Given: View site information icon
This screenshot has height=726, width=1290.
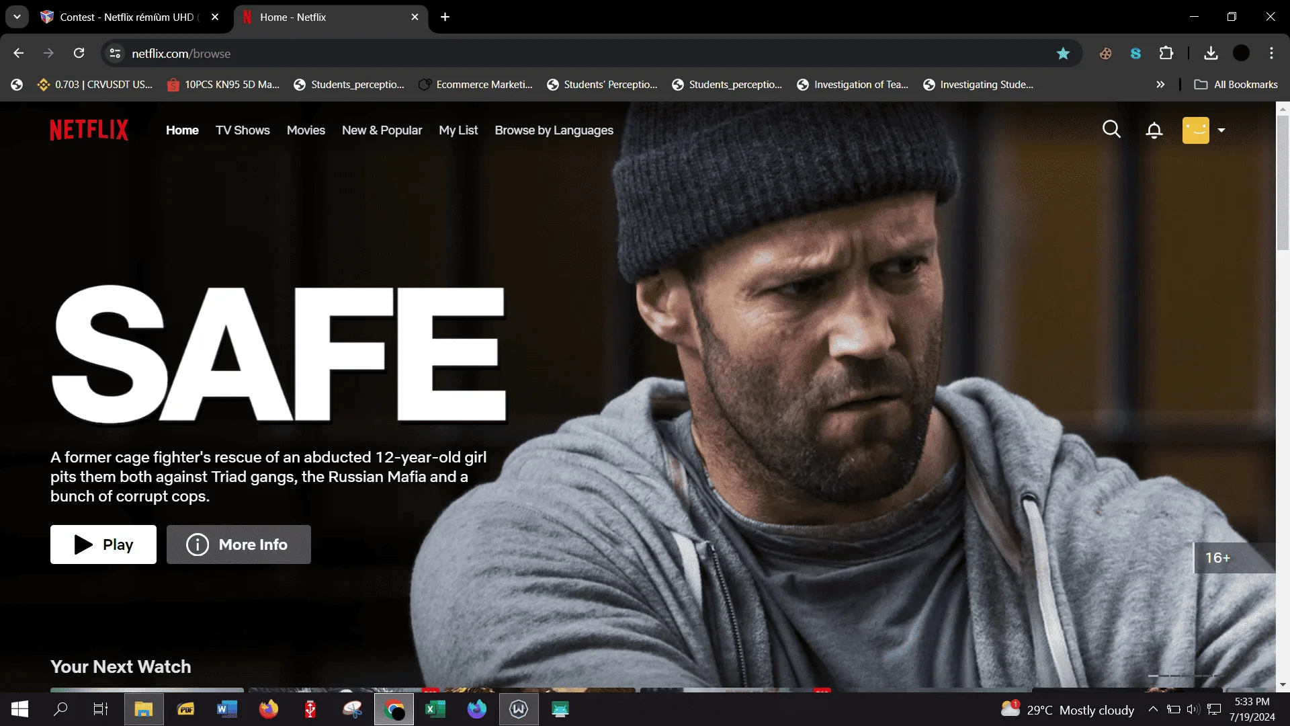Looking at the screenshot, I should [x=115, y=53].
